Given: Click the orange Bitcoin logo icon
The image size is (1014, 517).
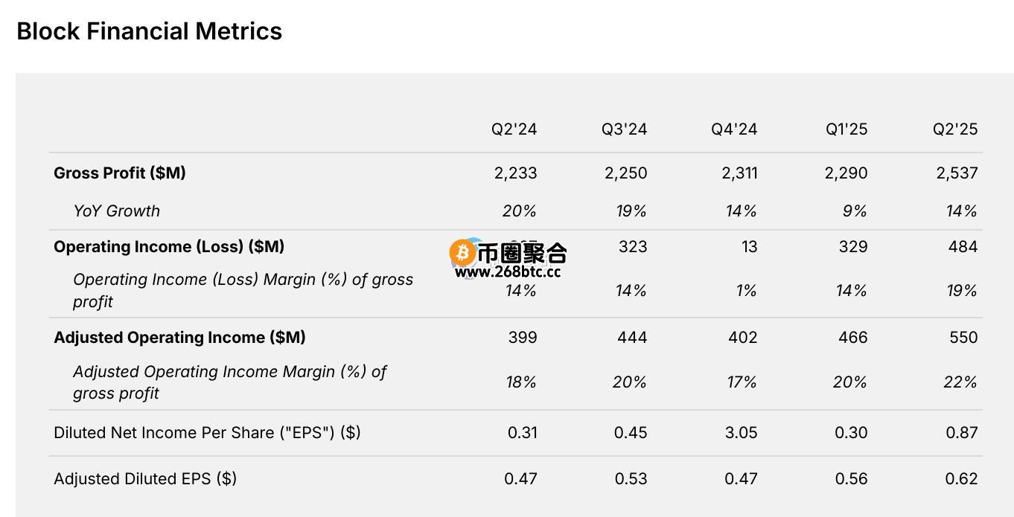Looking at the screenshot, I should pos(462,254).
